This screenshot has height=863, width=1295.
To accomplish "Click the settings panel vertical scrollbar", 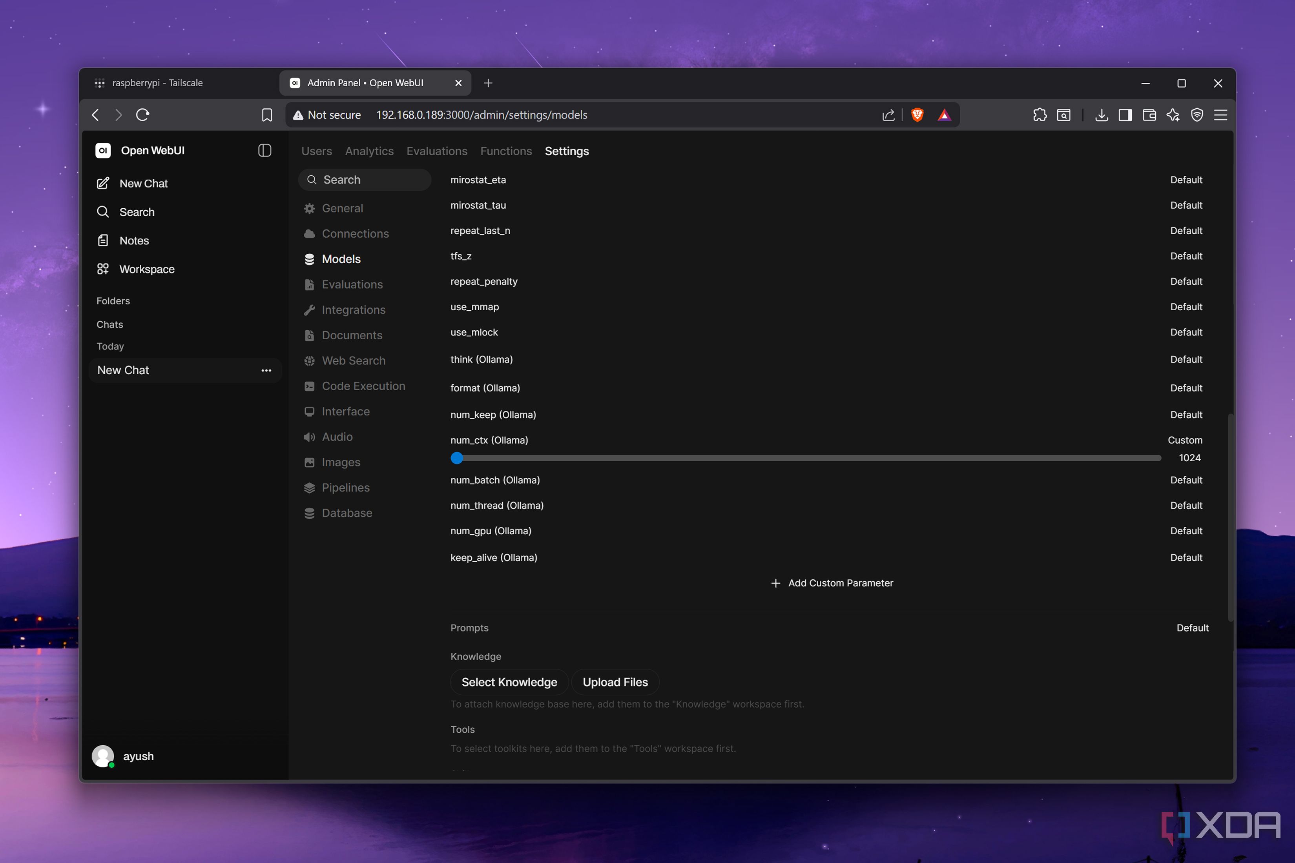I will 1230,517.
